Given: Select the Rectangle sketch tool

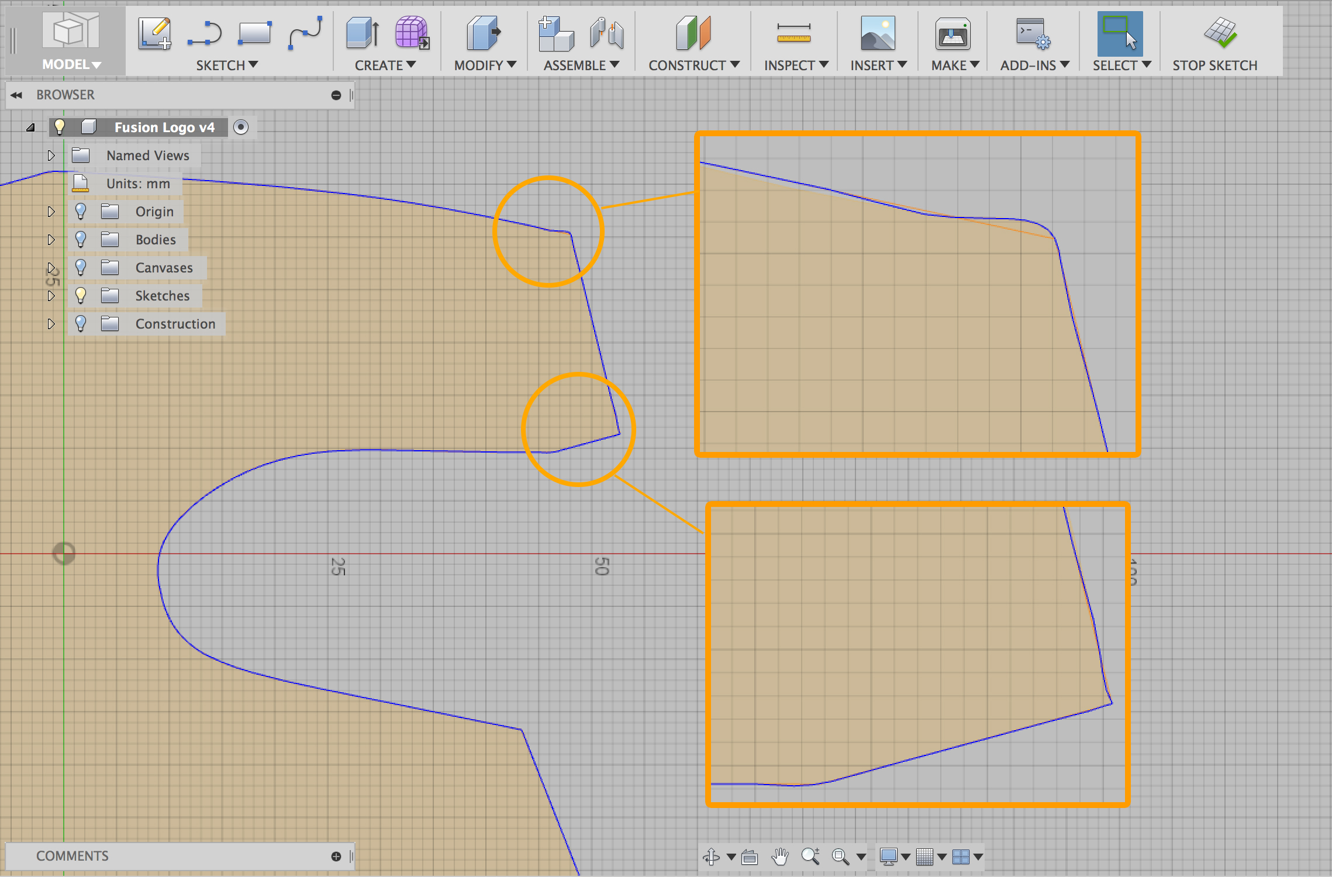Looking at the screenshot, I should coord(255,33).
